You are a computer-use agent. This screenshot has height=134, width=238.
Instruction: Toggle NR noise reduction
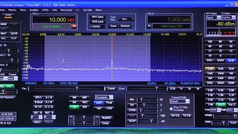74,98
